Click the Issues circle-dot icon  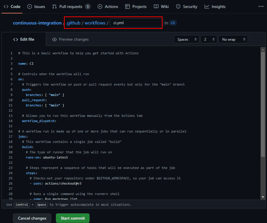pyautogui.click(x=30, y=7)
